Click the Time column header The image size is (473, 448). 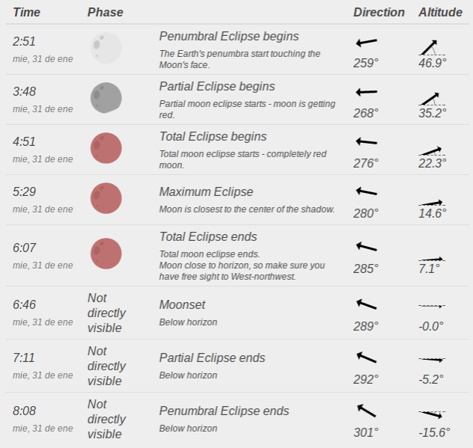(27, 13)
